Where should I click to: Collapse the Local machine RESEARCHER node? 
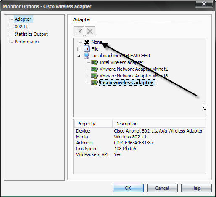pyautogui.click(x=79, y=56)
